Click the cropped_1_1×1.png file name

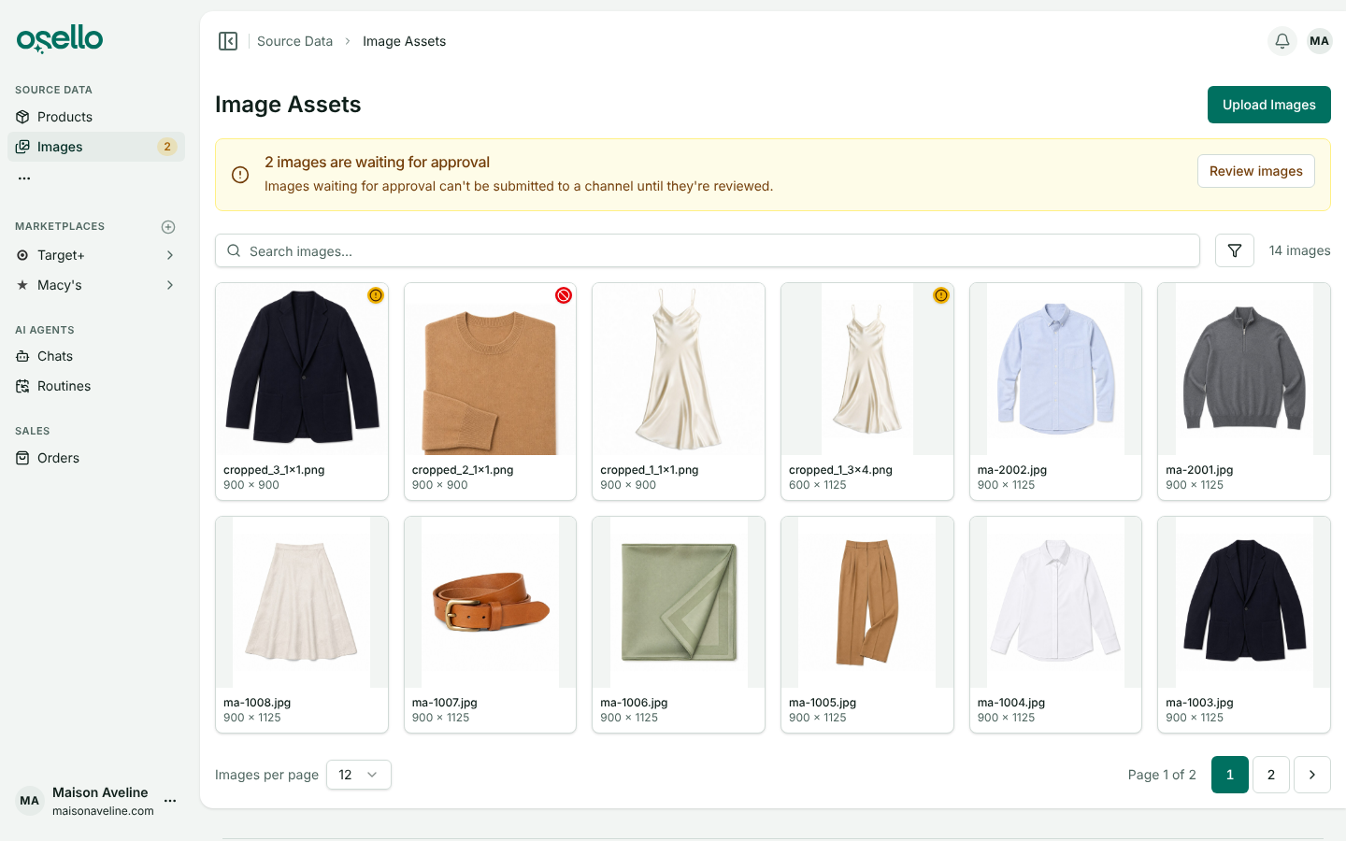pos(650,470)
